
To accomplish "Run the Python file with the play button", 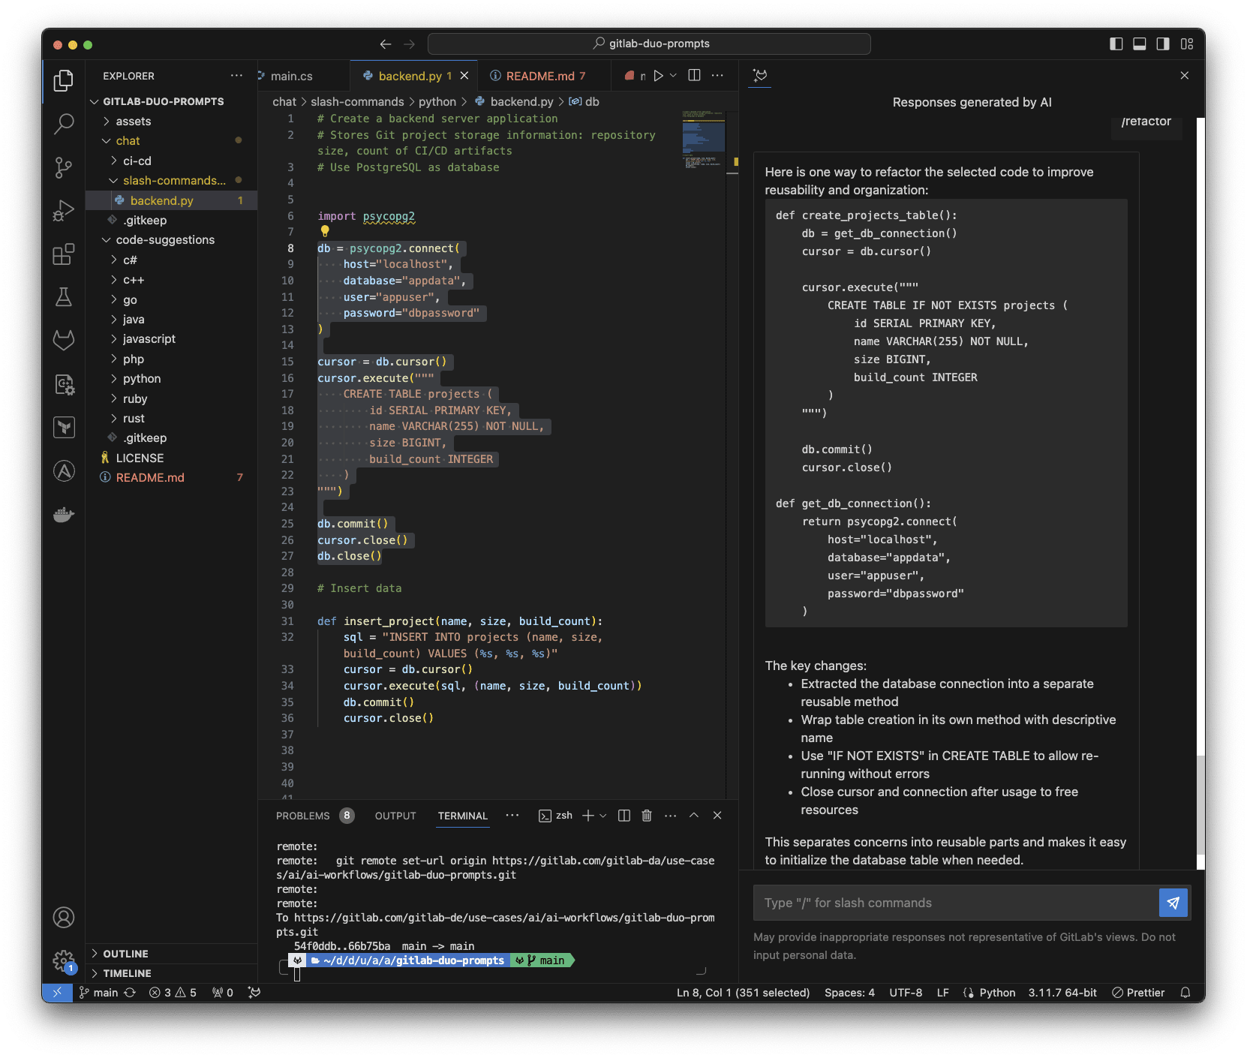I will [659, 75].
